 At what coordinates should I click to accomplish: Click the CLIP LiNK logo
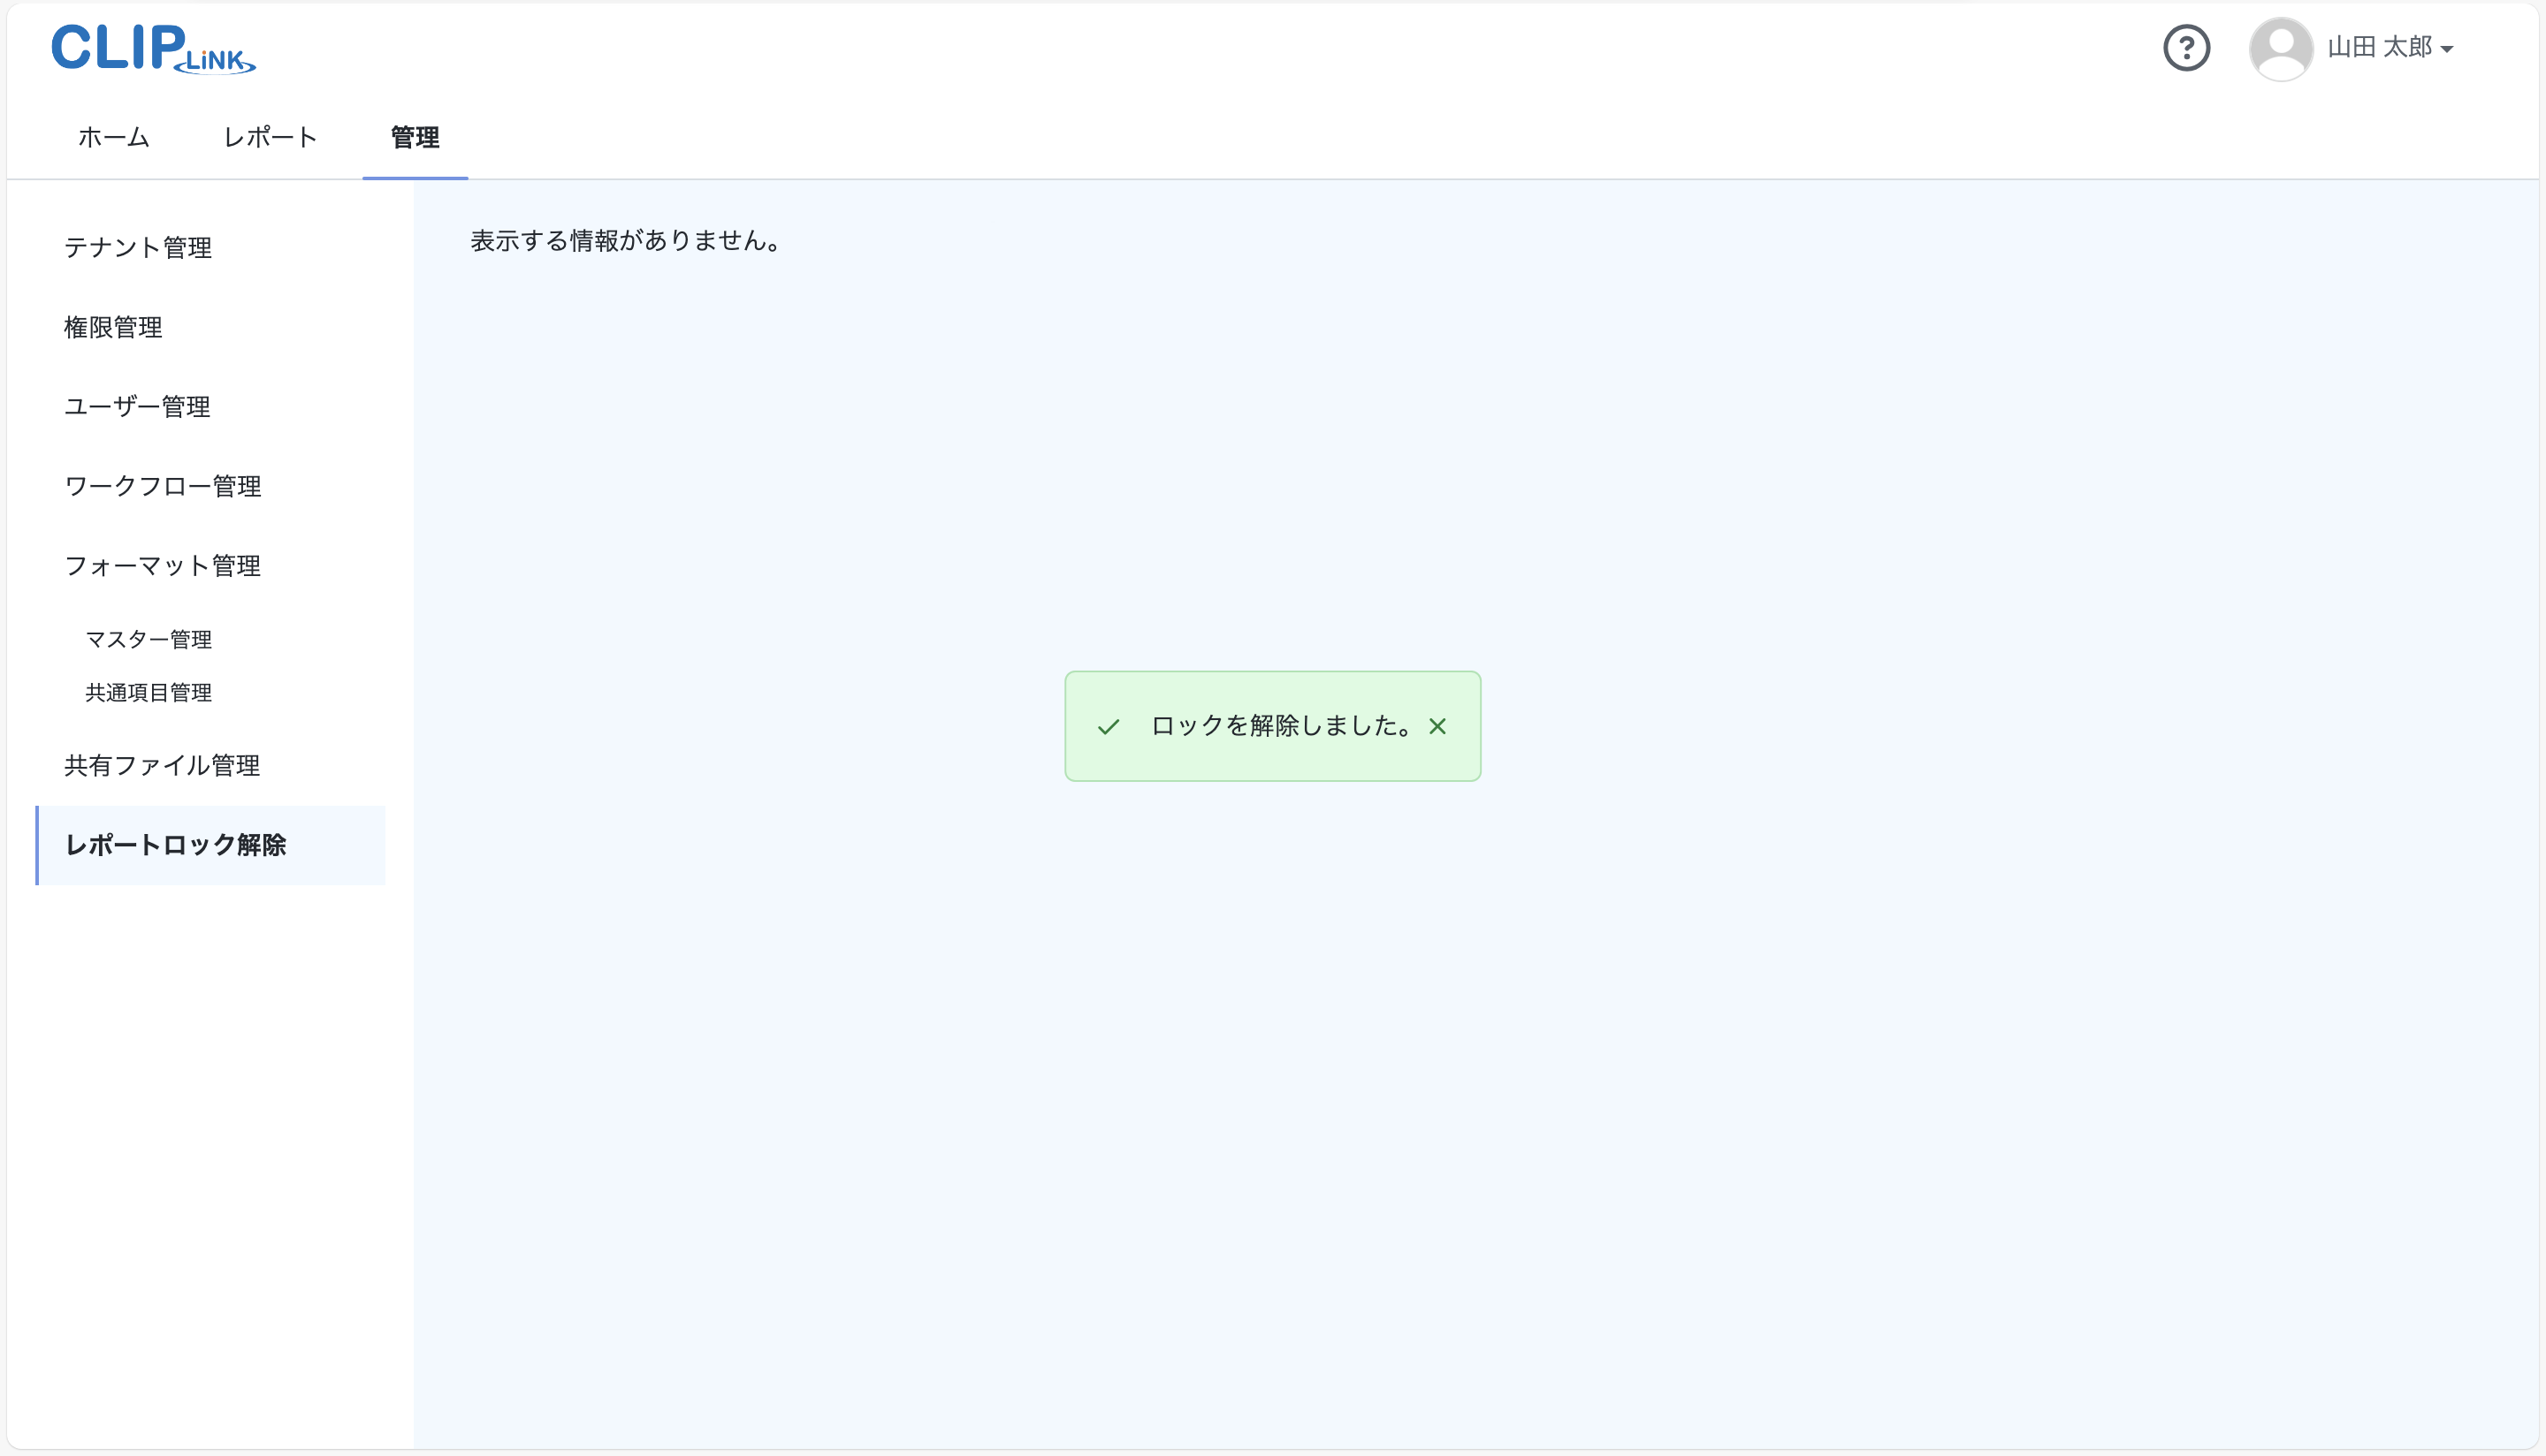(x=152, y=48)
